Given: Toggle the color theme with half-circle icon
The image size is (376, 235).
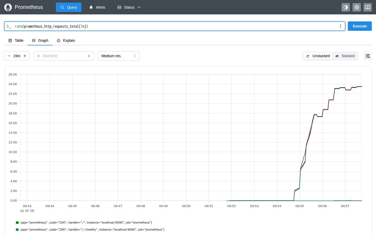Looking at the screenshot, I should click(x=346, y=7).
